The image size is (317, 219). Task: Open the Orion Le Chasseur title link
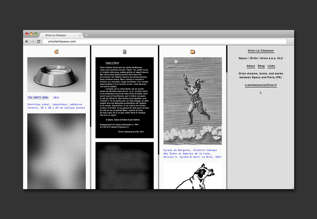tap(261, 51)
